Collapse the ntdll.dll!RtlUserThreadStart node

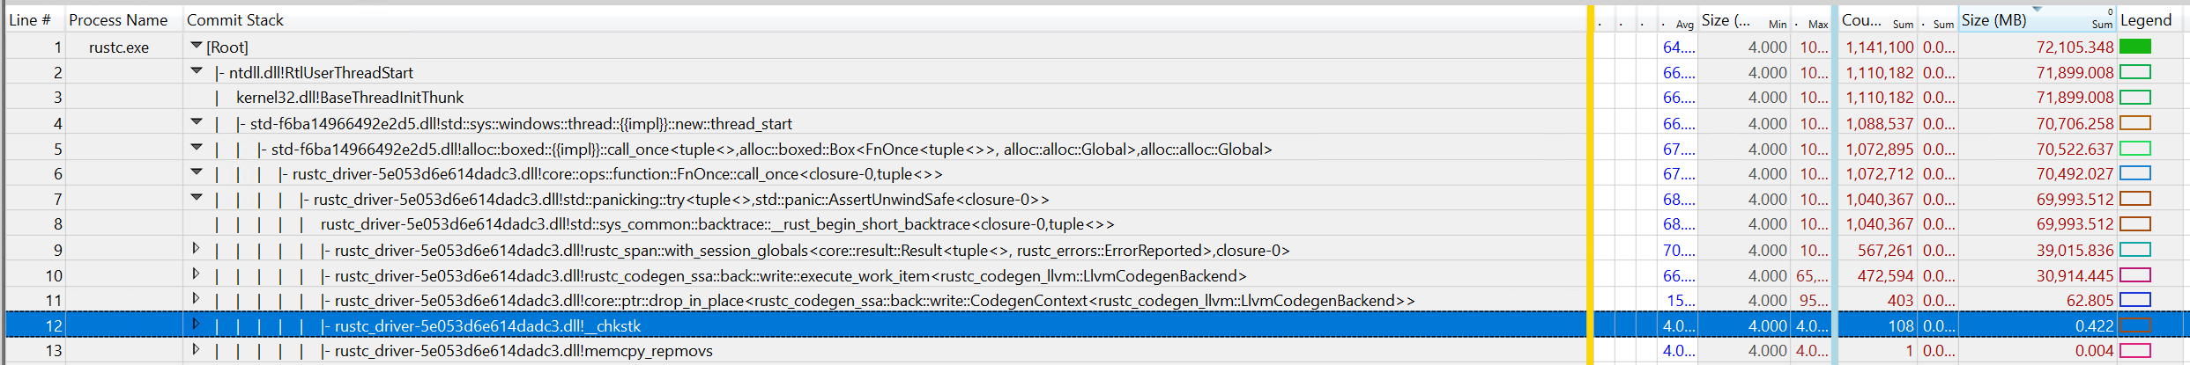196,71
